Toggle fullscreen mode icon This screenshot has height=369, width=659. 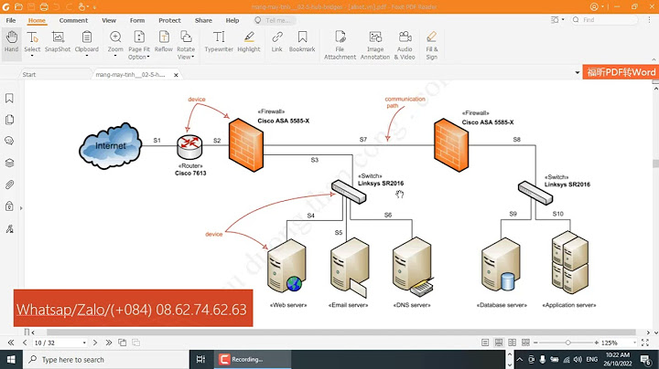(645, 343)
